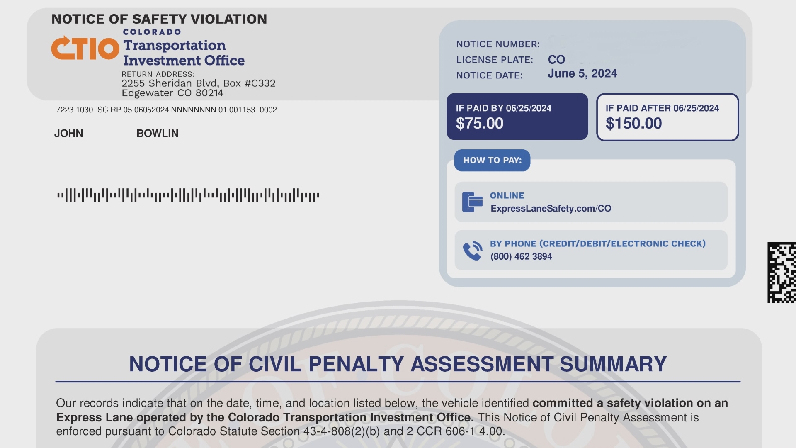Screen dimensions: 796x448
Task: Click the phone number (800) 462 3894
Action: pyautogui.click(x=521, y=256)
